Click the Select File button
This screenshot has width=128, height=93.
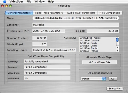coord(115,89)
